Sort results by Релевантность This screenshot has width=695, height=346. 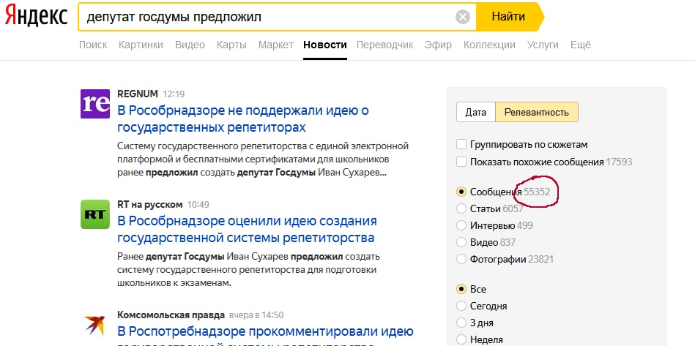pos(537,112)
